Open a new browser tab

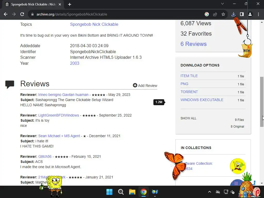pos(70,4)
